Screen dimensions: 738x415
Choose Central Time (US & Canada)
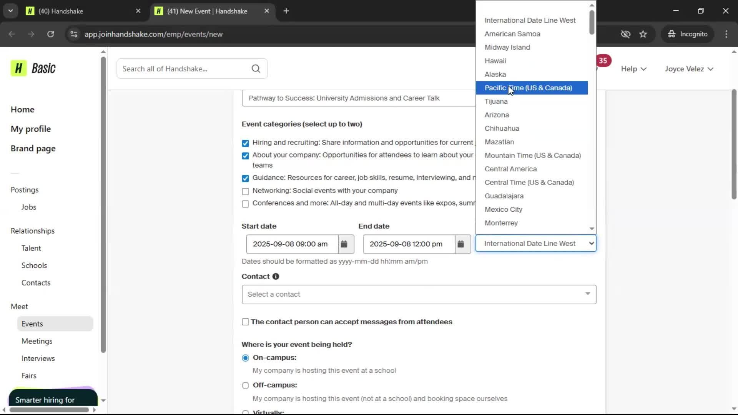[x=532, y=183]
